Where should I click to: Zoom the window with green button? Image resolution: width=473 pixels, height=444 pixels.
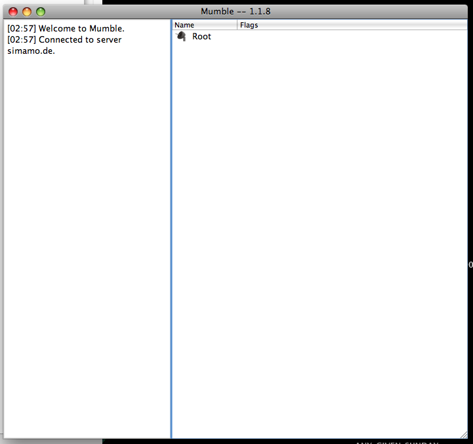[x=41, y=12]
